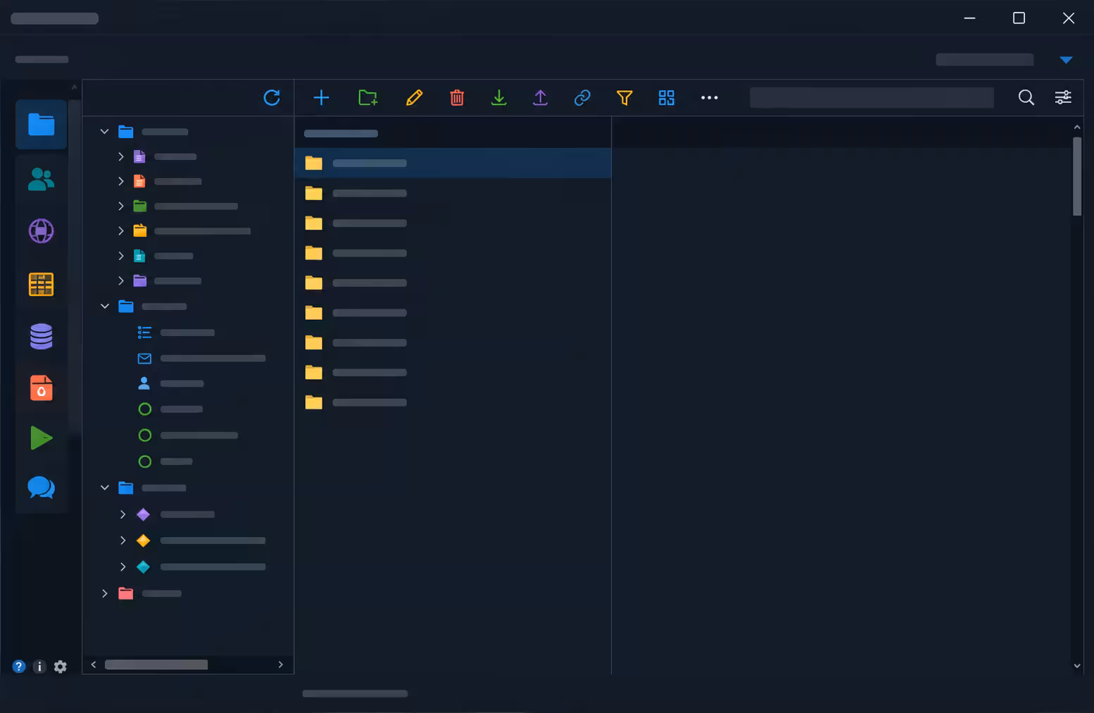Click the tree scrollbar left arrow

94,664
